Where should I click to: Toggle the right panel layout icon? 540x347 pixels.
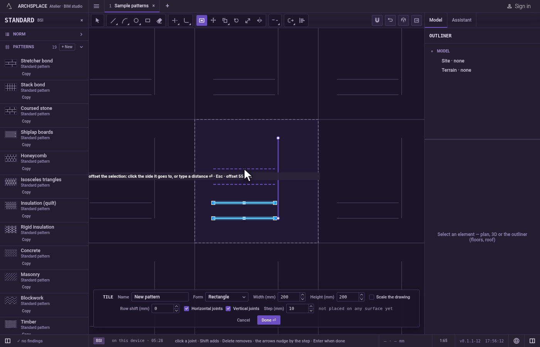[532, 341]
